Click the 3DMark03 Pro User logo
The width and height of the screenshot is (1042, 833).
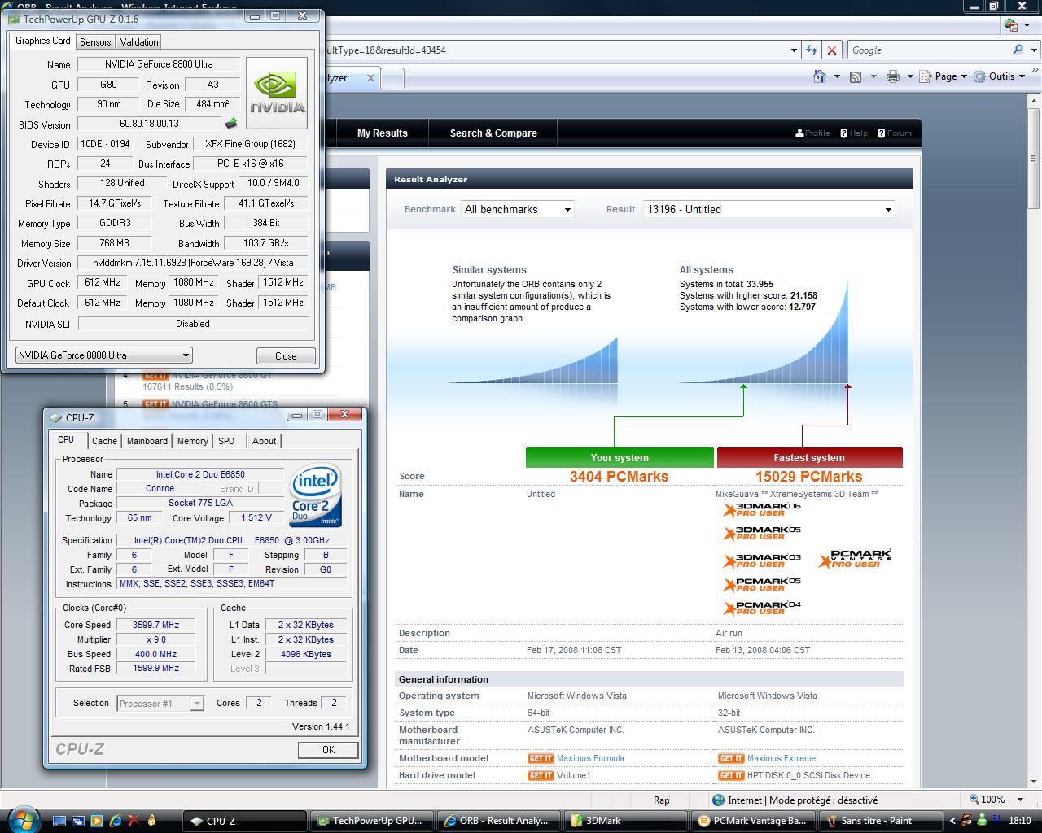[x=762, y=560]
